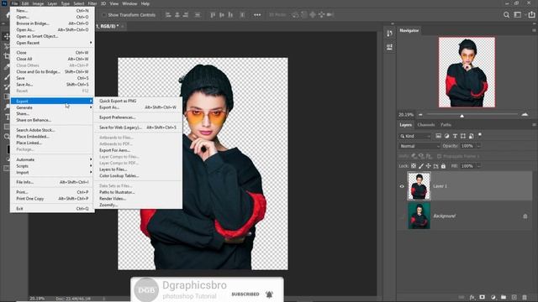
Task: Select the Layer 1 thumbnail
Action: [x=419, y=186]
